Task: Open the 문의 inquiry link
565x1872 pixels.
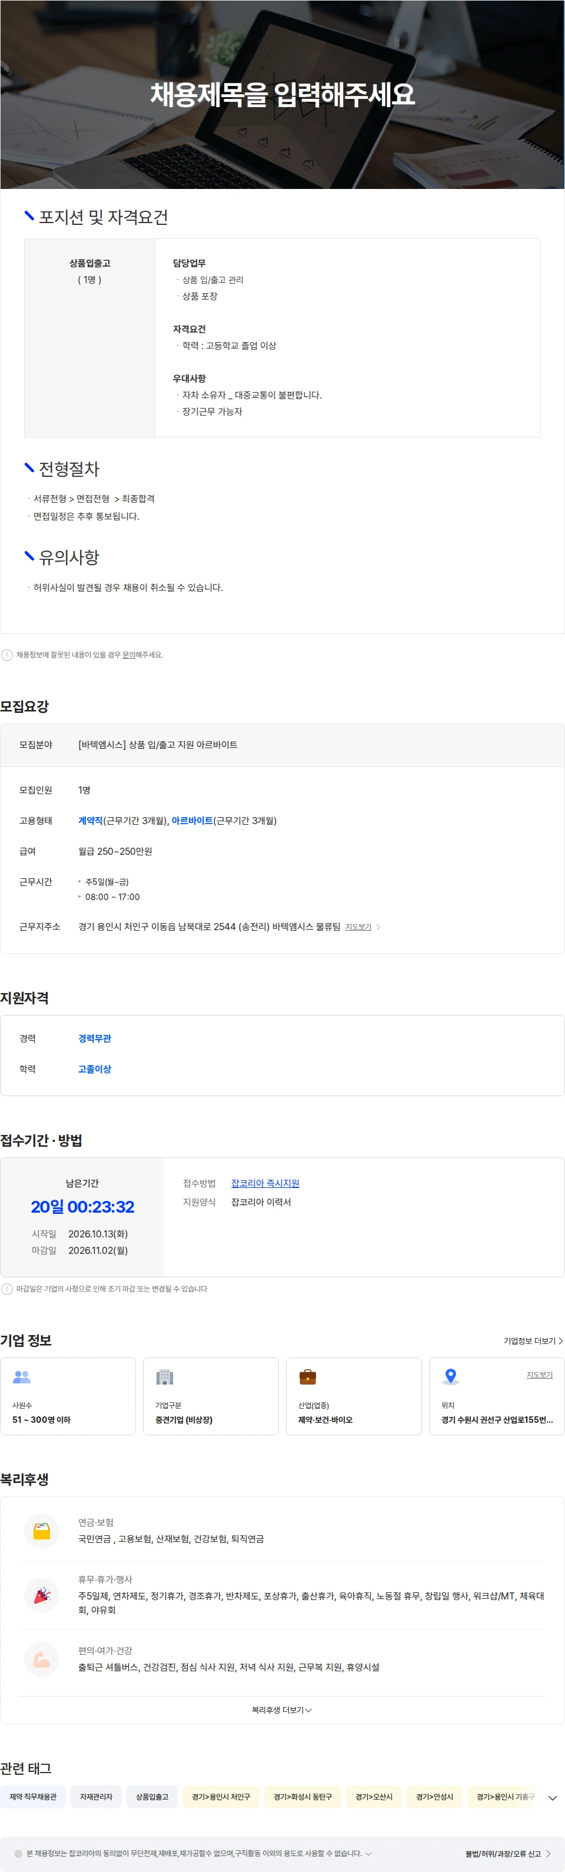Action: [128, 655]
